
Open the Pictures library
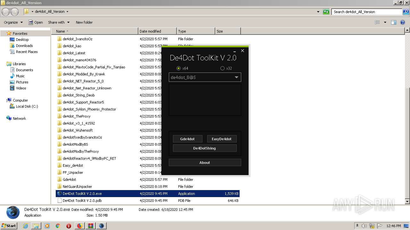22,82
